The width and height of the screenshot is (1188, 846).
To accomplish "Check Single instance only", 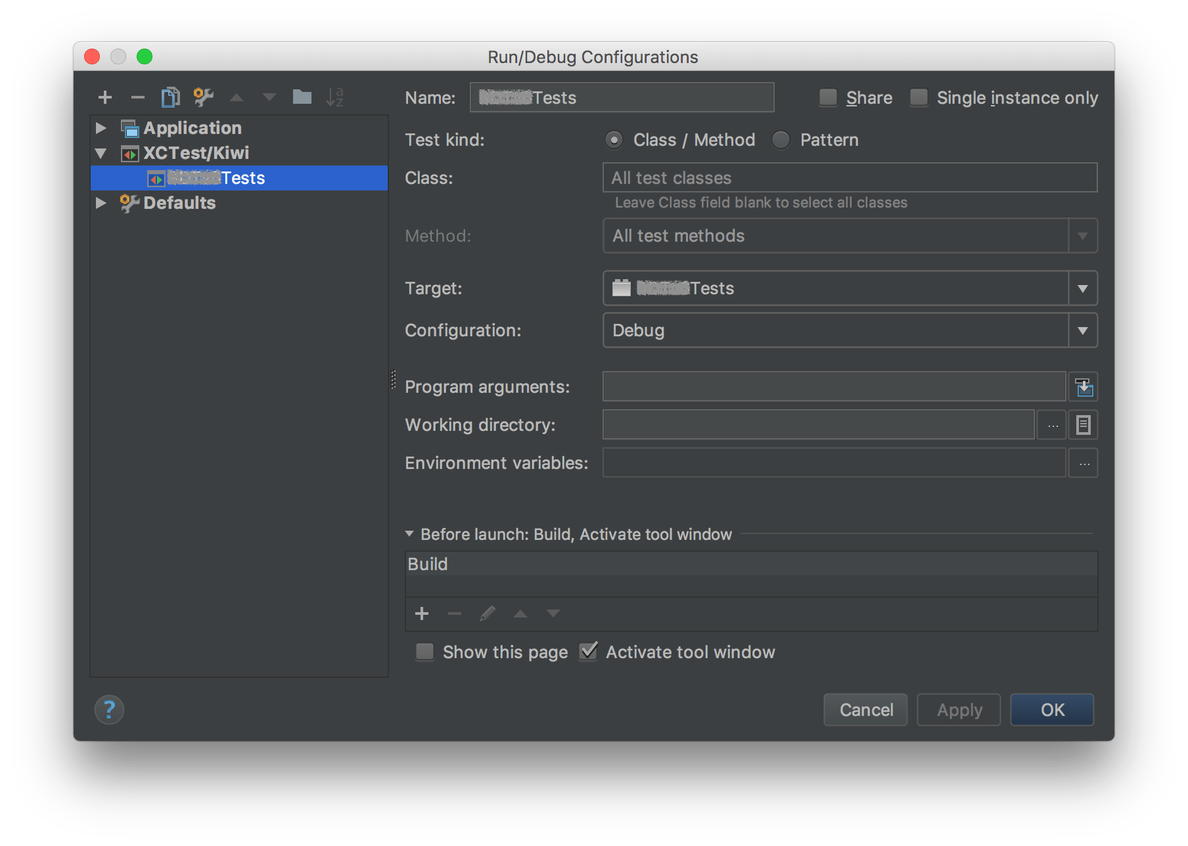I will click(x=918, y=97).
